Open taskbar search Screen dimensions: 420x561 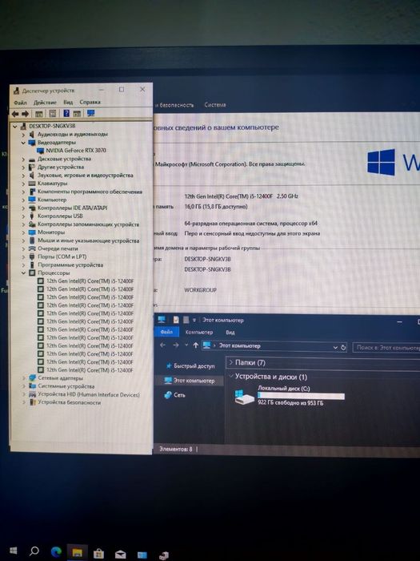[x=34, y=551]
